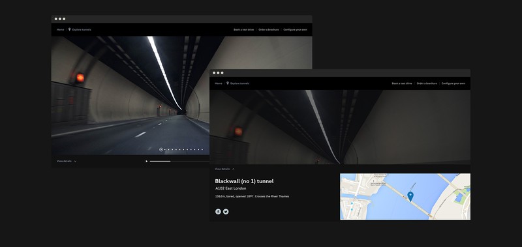The width and height of the screenshot is (522, 247).
Task: Click Order a brochure in front window
Action: 427,83
